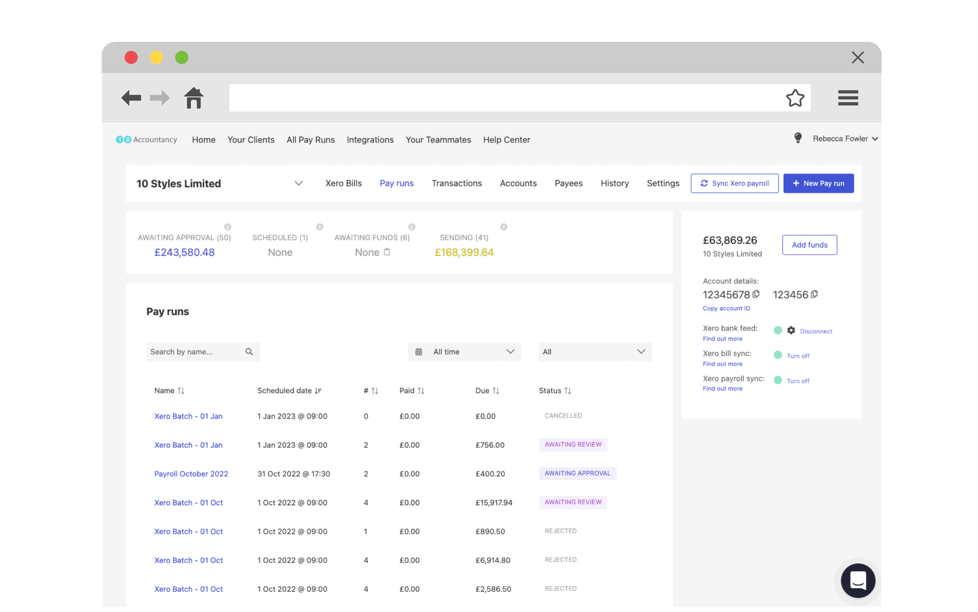Image resolution: width=978 pixels, height=612 pixels.
Task: Go to browser home icon
Action: coord(193,98)
